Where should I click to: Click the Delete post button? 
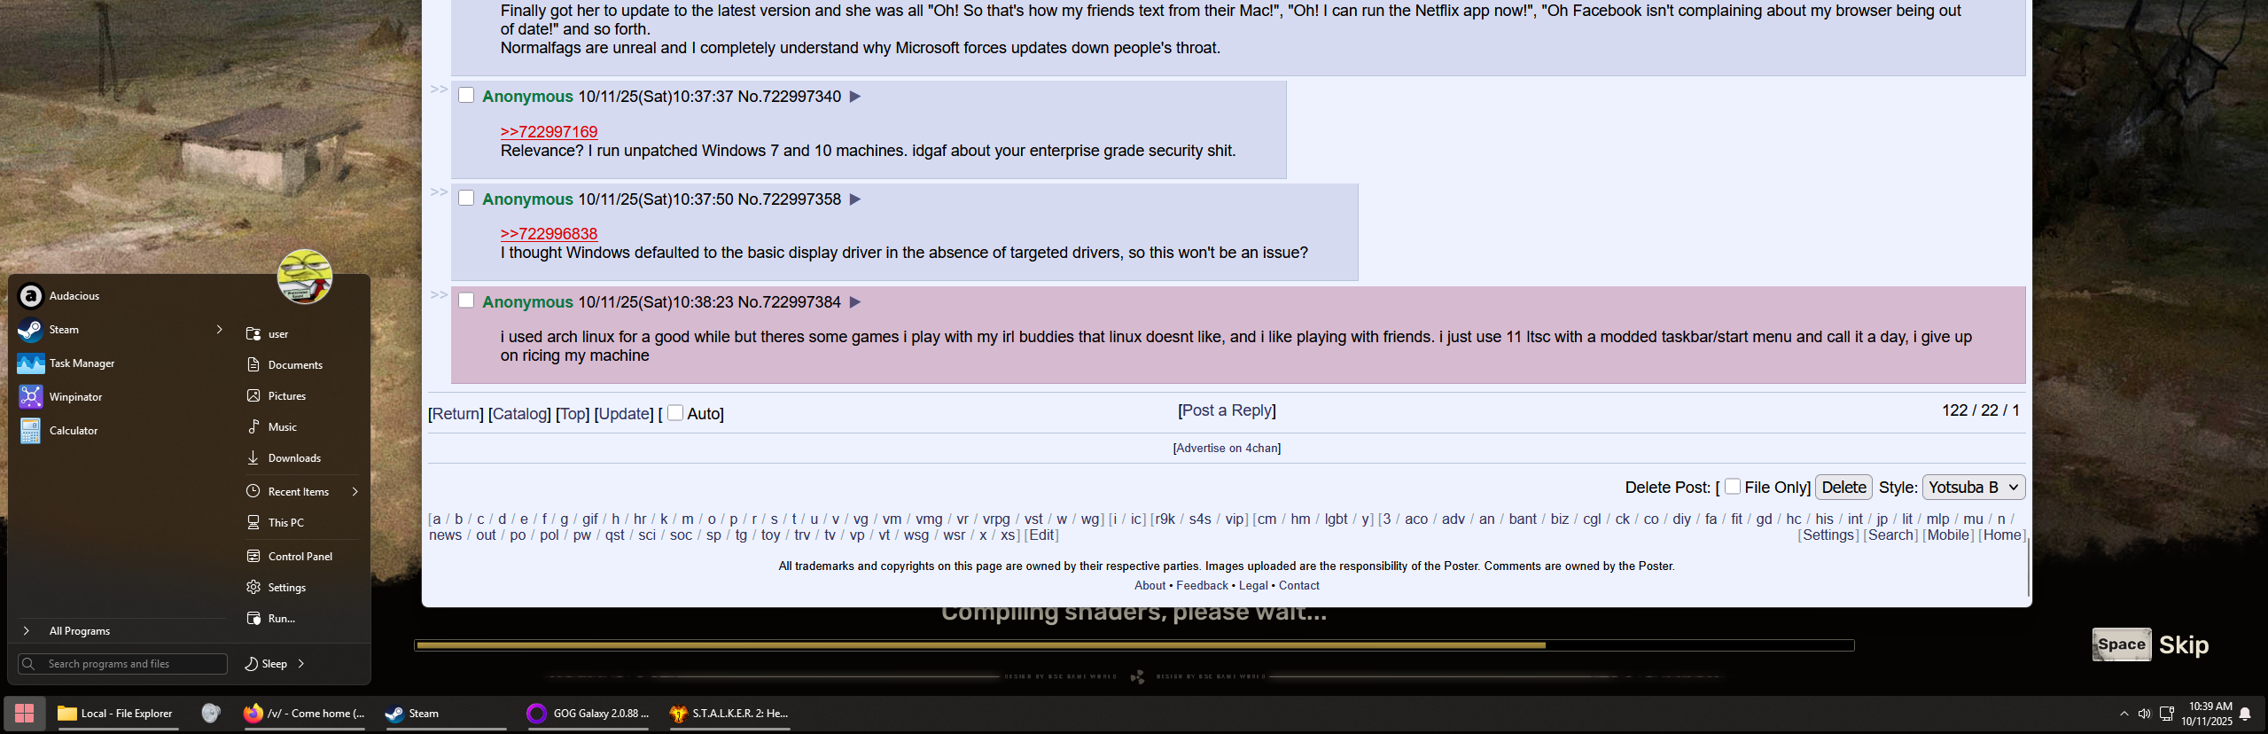coord(1844,488)
